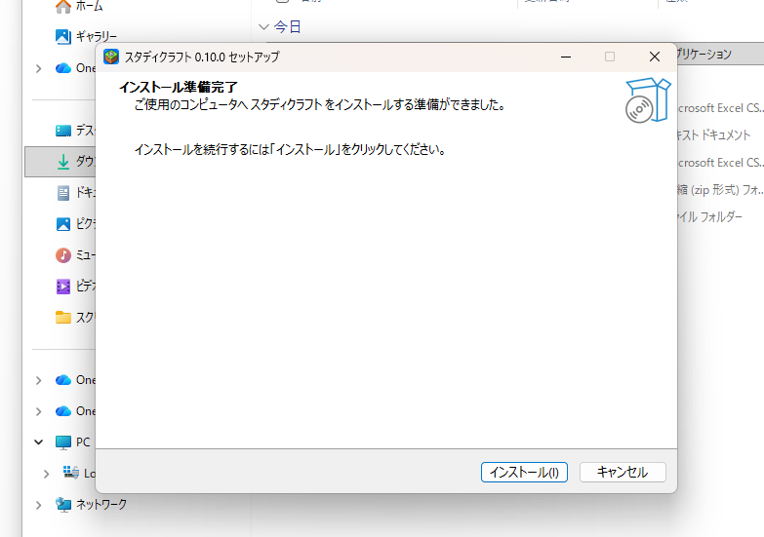The image size is (764, 537).
Task: Click the Music icon in Explorer sidebar
Action: (62, 255)
